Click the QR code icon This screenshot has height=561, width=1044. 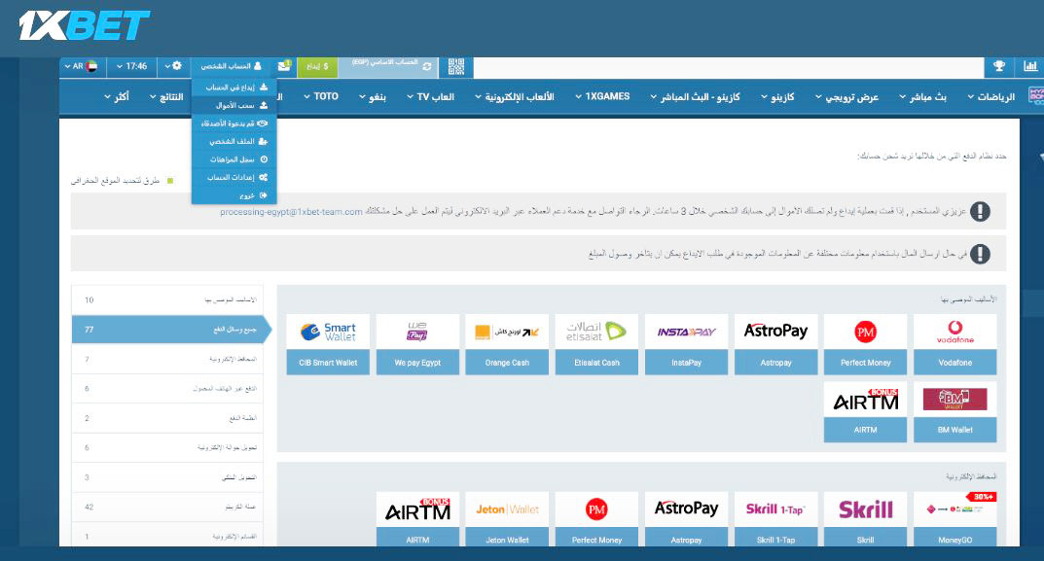point(455,66)
